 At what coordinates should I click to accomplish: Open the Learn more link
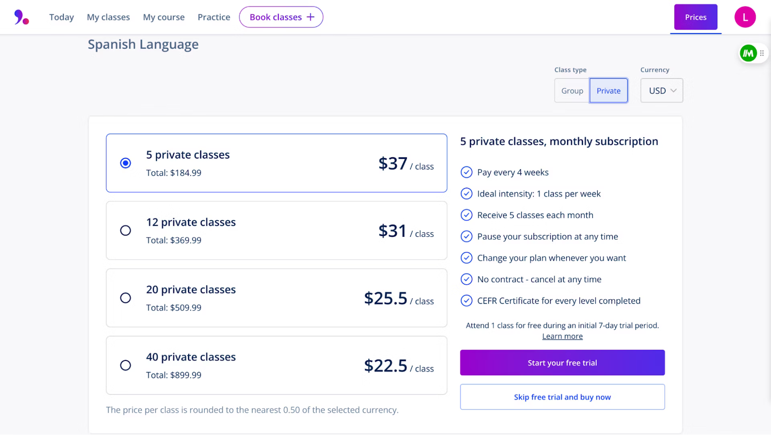[562, 336]
